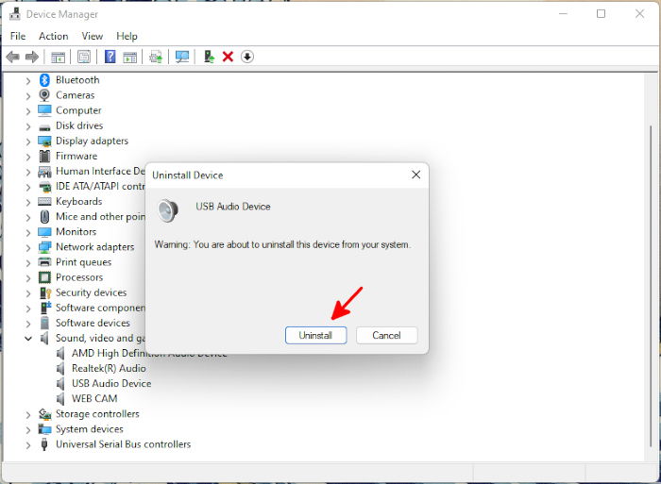Click the Disk drives icon

click(44, 127)
